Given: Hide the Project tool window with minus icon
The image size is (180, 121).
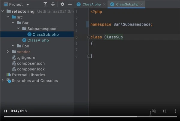Looking at the screenshot, I should (70, 5).
